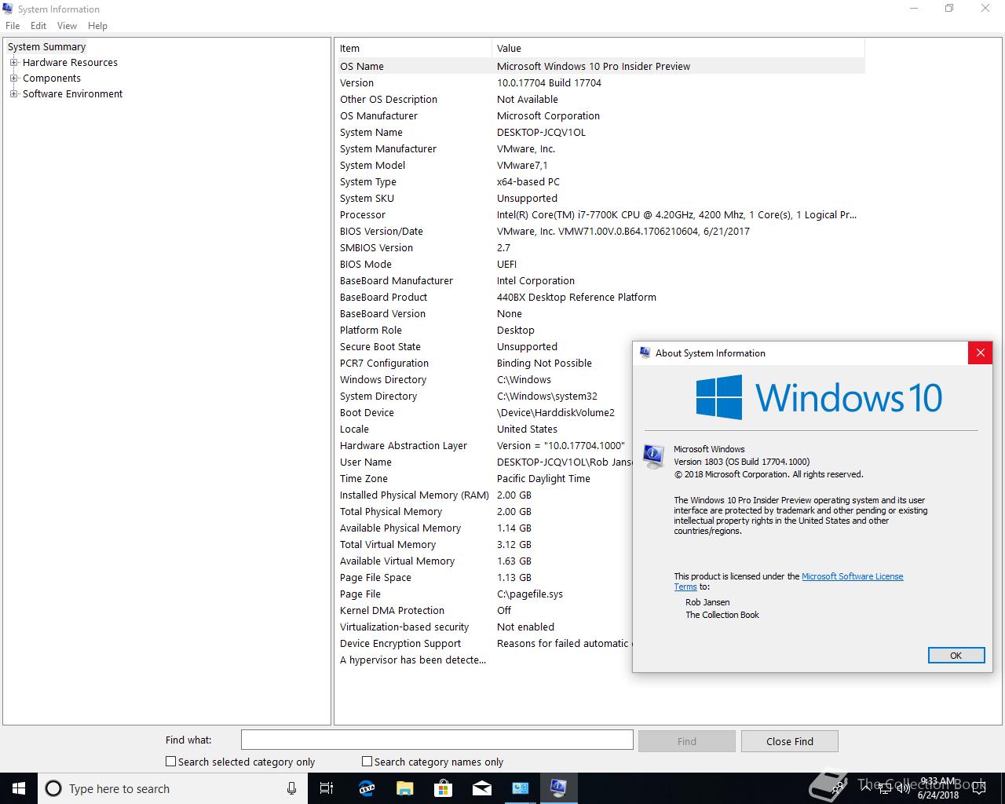Close the About System Information dialog
Viewport: 1005px width, 804px height.
point(980,353)
